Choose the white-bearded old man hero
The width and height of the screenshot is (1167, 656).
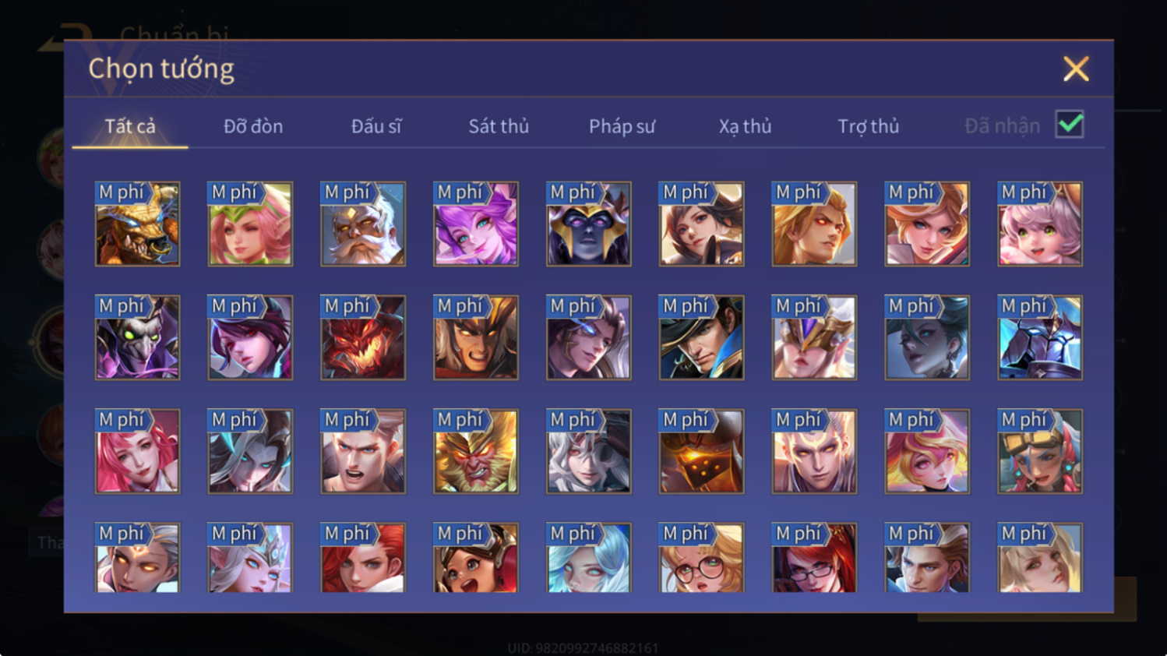[363, 224]
